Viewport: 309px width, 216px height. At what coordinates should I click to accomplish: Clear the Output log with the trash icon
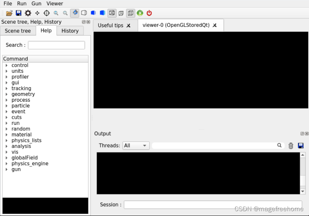pyautogui.click(x=291, y=146)
